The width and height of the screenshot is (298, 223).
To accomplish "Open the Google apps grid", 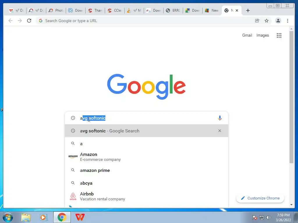I will (279, 35).
